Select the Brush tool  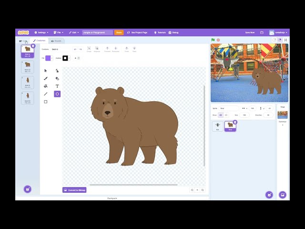pyautogui.click(x=46, y=78)
